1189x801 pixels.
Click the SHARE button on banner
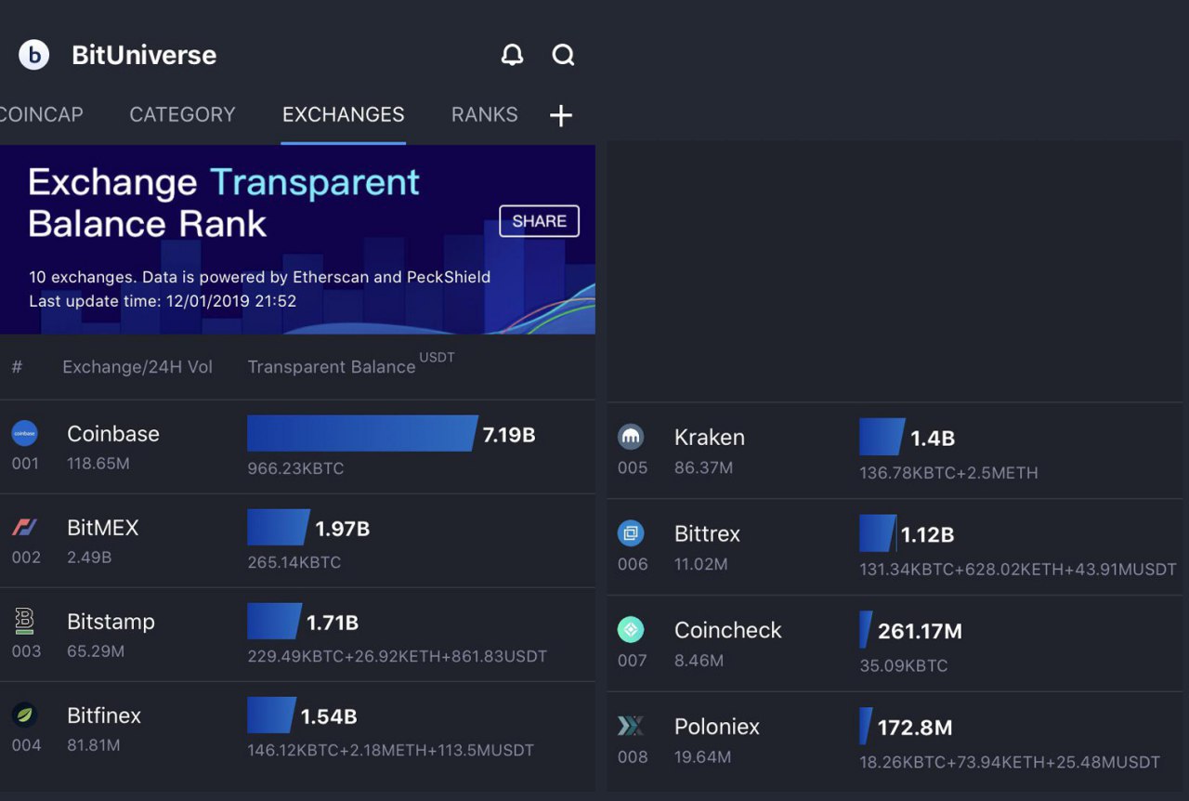pos(540,221)
